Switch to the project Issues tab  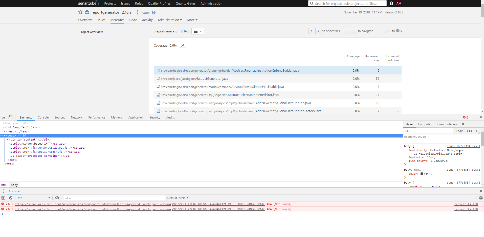pyautogui.click(x=101, y=20)
